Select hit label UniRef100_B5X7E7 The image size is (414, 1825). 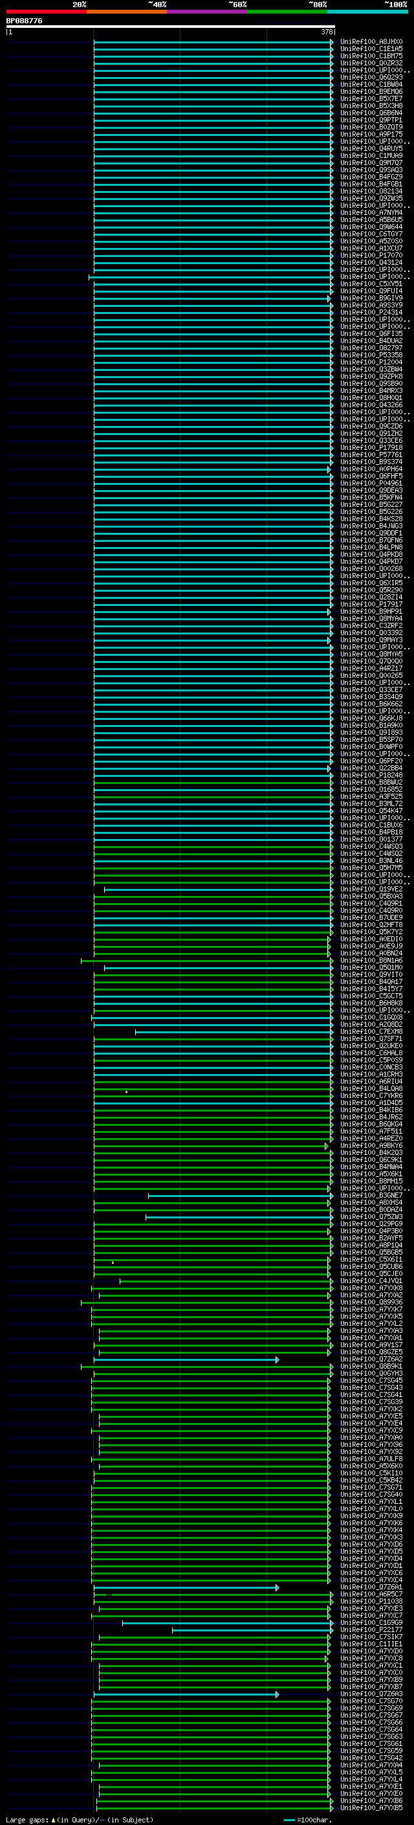coord(371,98)
